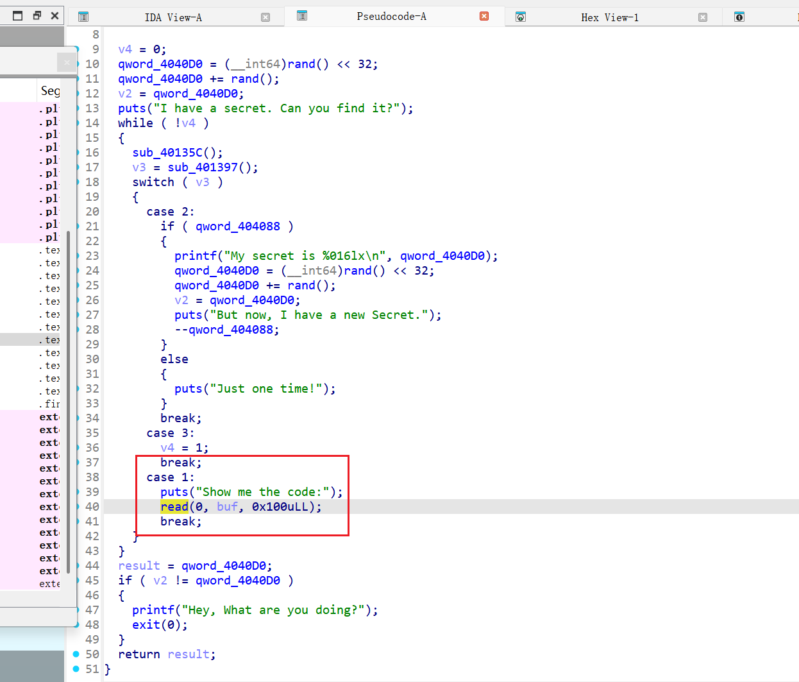The height and width of the screenshot is (682, 799).
Task: Close the Pseudocode-A tab
Action: pos(484,16)
